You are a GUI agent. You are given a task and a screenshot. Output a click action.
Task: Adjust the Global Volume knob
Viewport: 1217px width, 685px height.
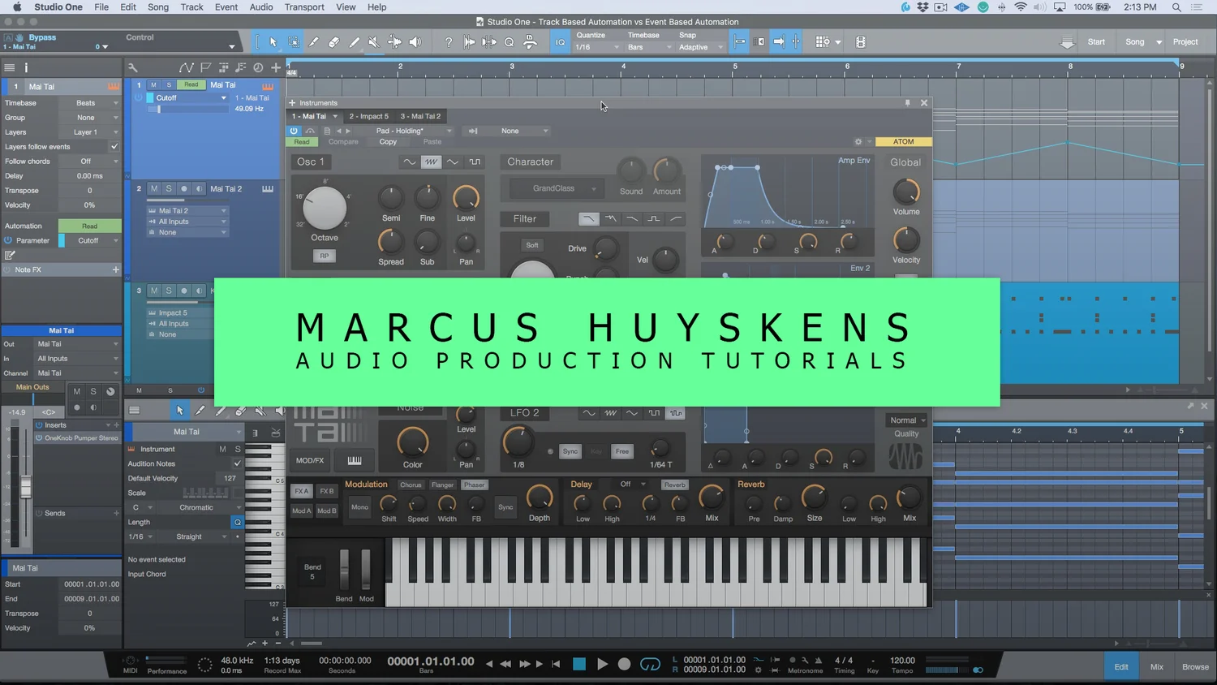point(906,192)
